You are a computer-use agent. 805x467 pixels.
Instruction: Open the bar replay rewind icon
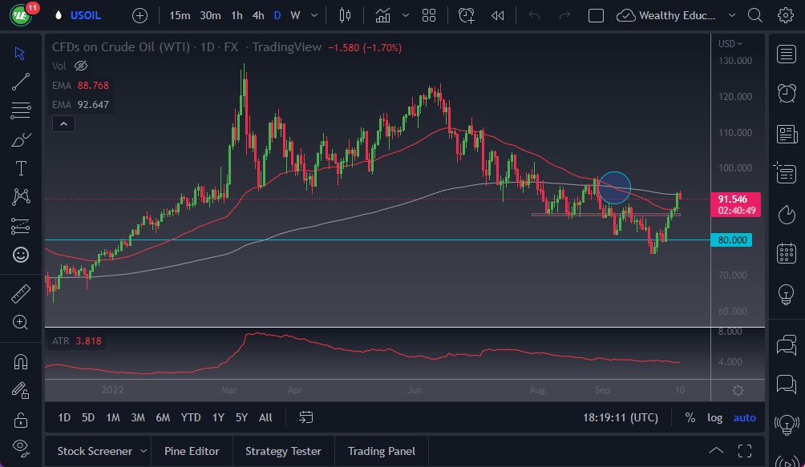(x=498, y=15)
